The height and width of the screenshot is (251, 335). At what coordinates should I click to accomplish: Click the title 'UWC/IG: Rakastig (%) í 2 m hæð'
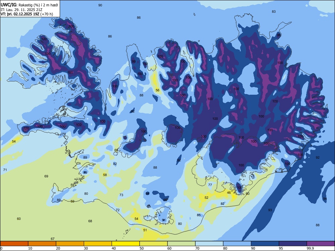[29, 5]
